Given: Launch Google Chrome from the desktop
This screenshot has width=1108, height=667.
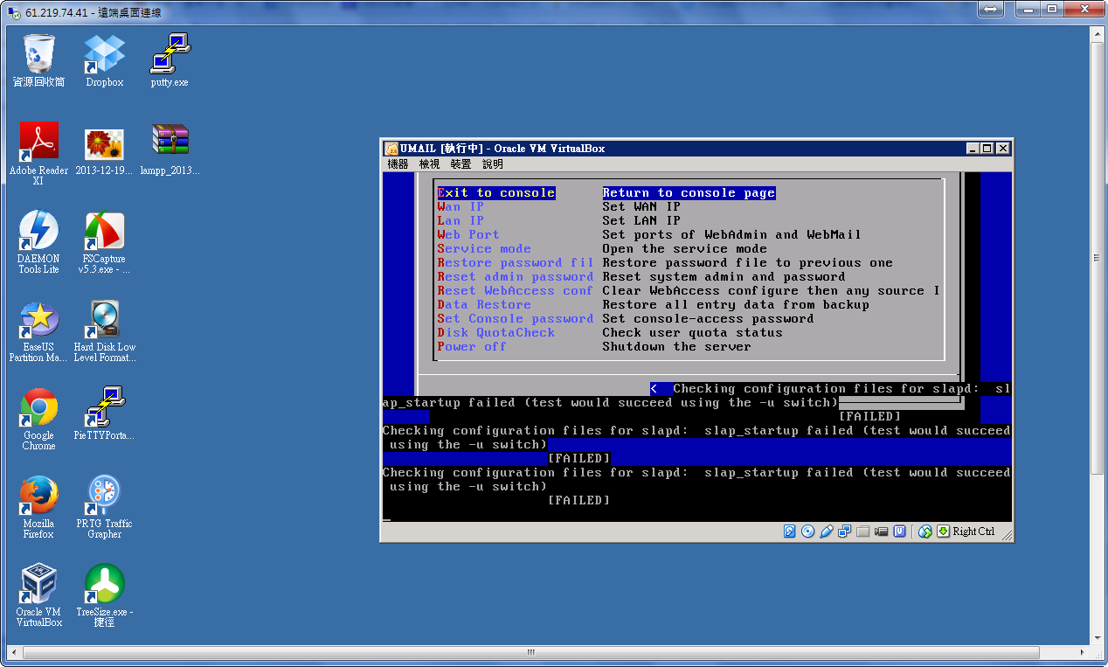Looking at the screenshot, I should point(38,420).
